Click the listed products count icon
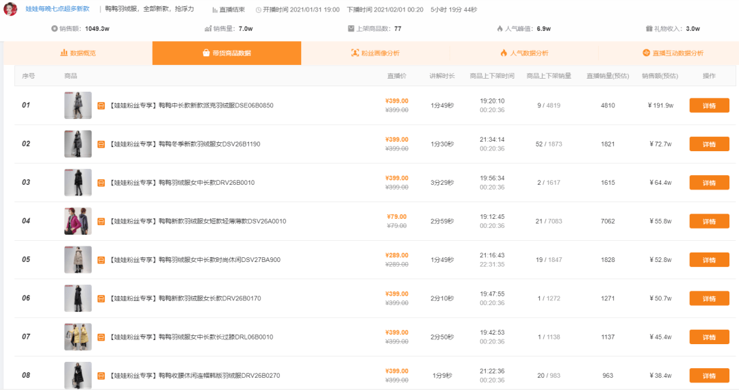The image size is (739, 390). [x=351, y=29]
